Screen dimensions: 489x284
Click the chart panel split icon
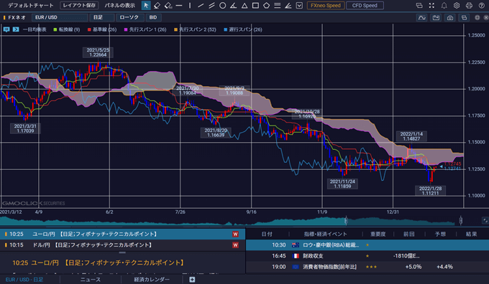tap(464, 18)
